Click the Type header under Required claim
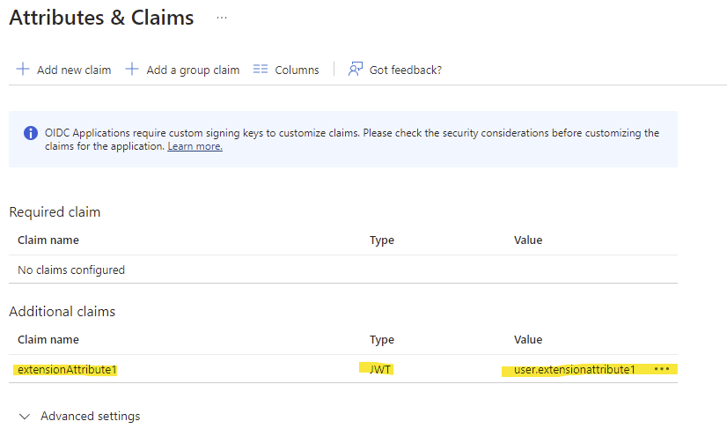The width and height of the screenshot is (727, 436). (381, 240)
